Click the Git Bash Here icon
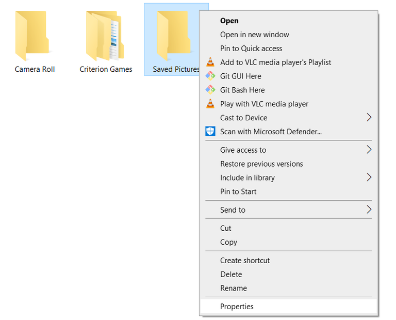Image resolution: width=396 pixels, height=320 pixels. [x=210, y=90]
